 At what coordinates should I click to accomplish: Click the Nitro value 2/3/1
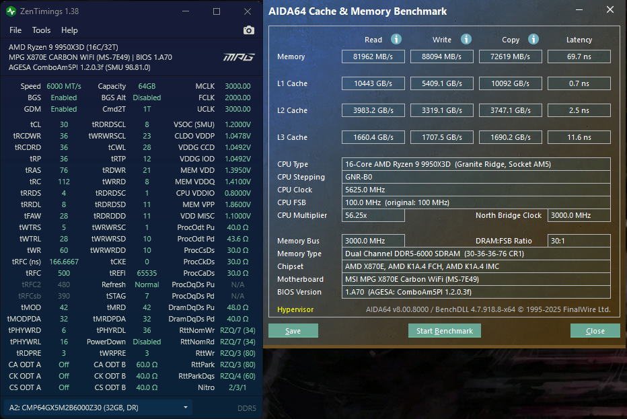237,388
